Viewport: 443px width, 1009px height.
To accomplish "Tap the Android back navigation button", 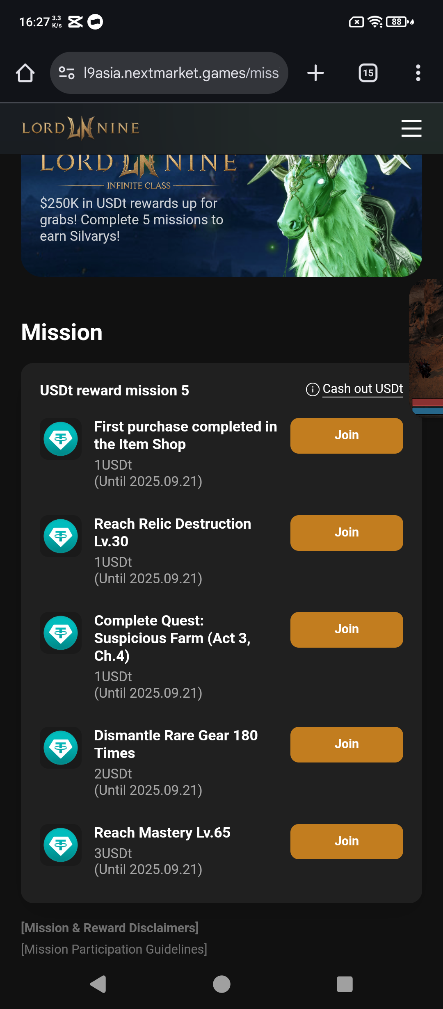I will pos(98,984).
